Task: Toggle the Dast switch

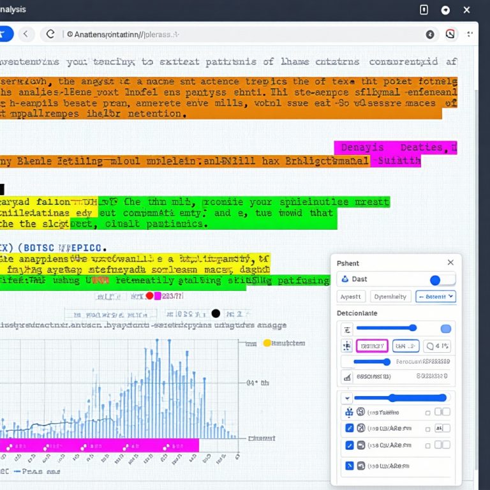Action: pyautogui.click(x=443, y=280)
